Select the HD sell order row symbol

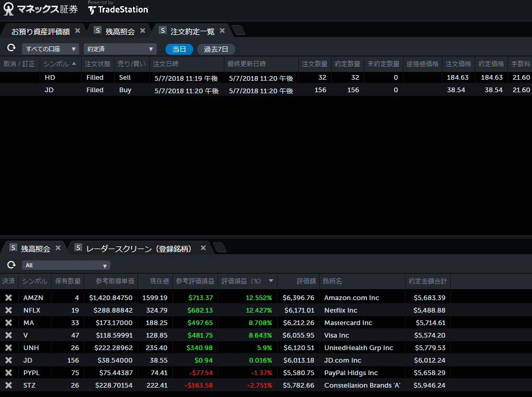click(50, 78)
